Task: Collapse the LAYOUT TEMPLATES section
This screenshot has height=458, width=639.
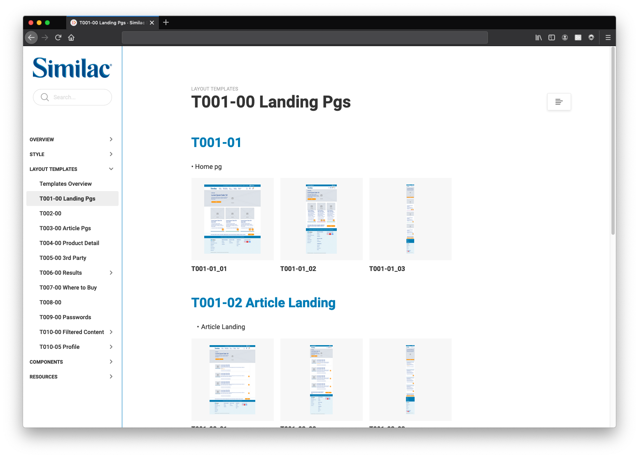Action: [x=110, y=169]
